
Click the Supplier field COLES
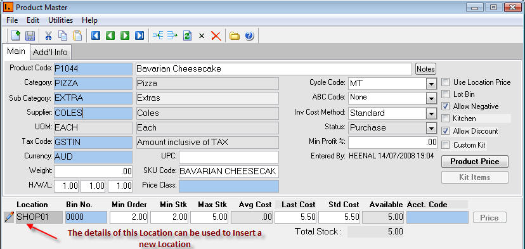point(93,113)
